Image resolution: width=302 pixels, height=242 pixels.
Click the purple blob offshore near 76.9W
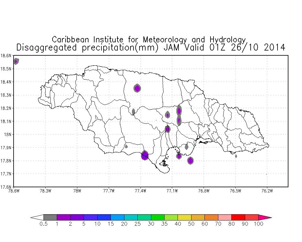[190, 161]
